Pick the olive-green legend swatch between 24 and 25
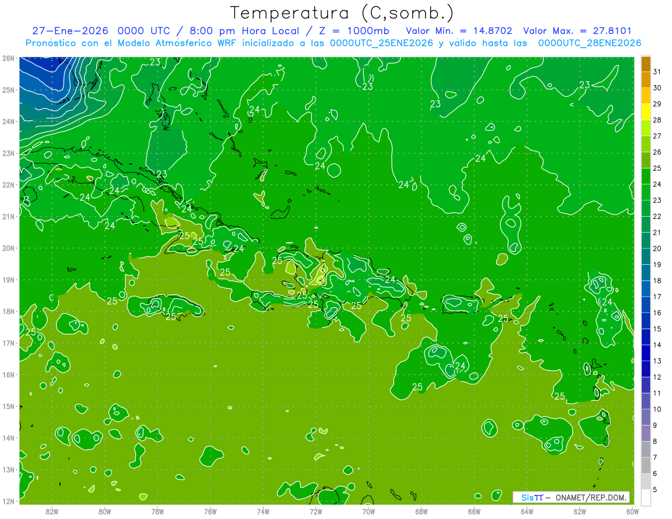 coord(646,176)
